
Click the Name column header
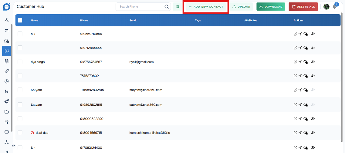pyautogui.click(x=35, y=21)
